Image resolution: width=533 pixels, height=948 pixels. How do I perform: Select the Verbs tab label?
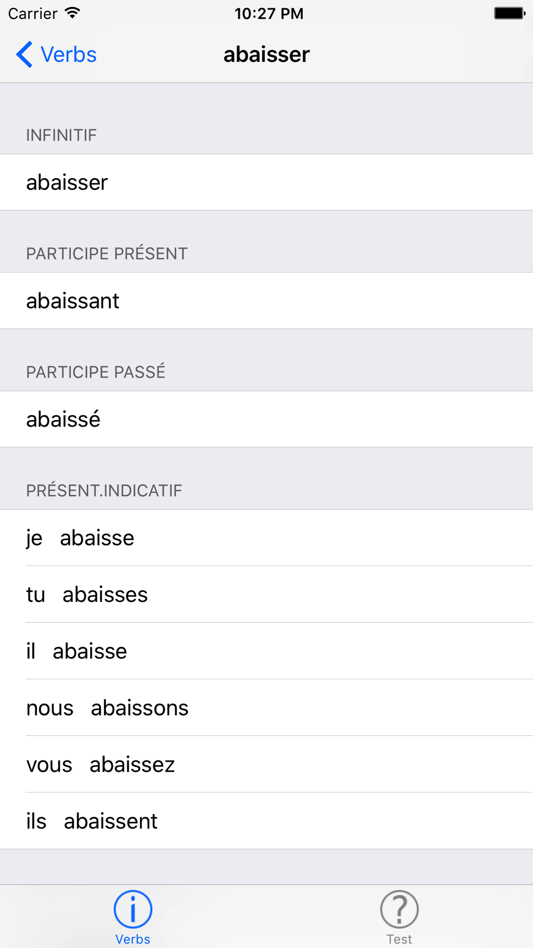tap(133, 939)
